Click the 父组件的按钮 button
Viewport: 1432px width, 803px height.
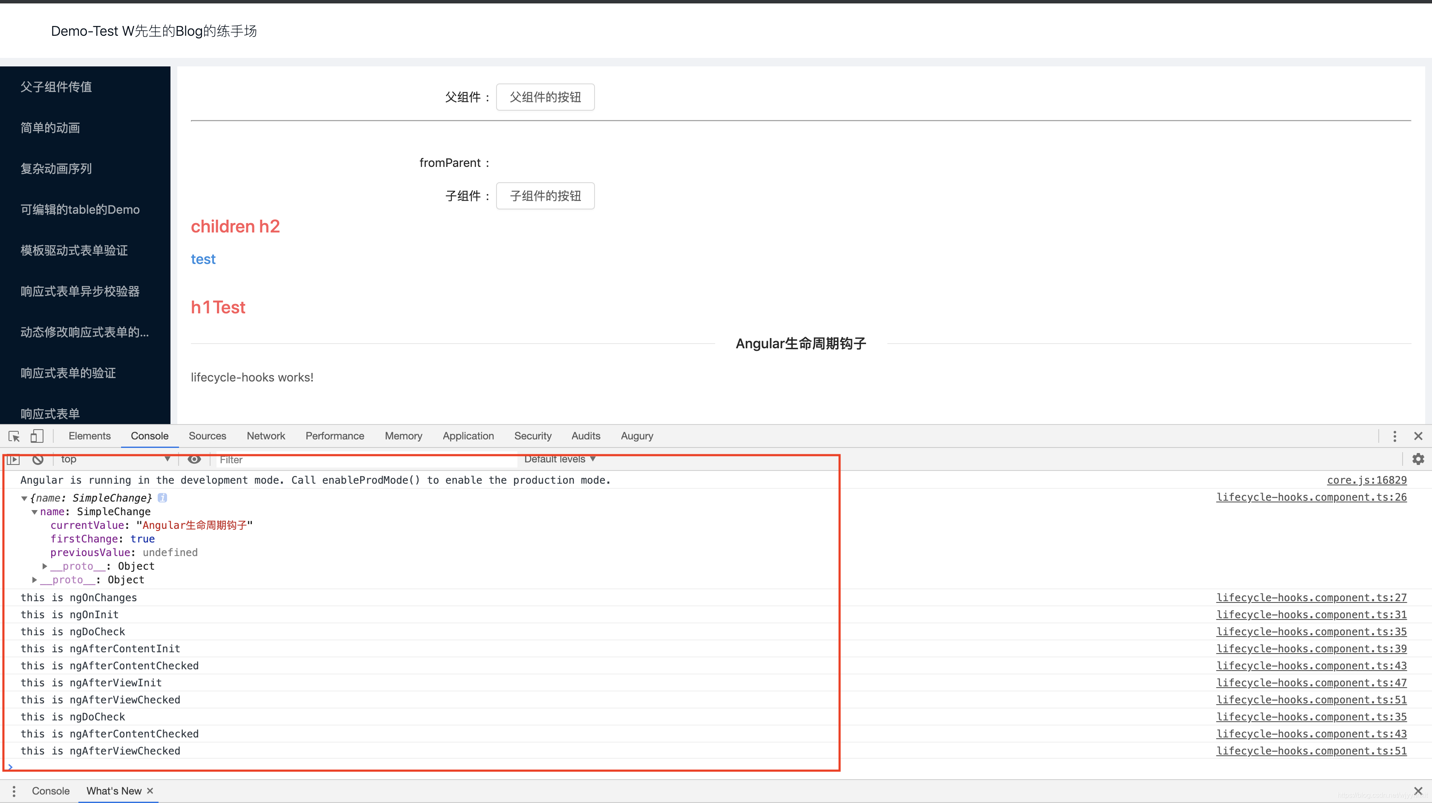coord(545,96)
